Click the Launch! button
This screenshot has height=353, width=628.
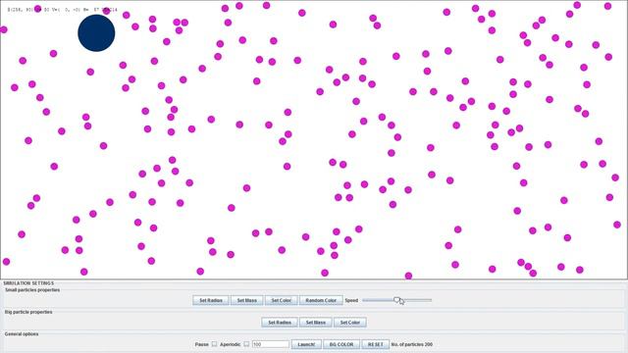click(x=306, y=344)
